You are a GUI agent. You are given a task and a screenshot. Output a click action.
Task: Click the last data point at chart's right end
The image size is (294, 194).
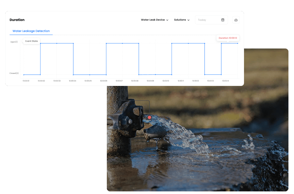click(237, 43)
